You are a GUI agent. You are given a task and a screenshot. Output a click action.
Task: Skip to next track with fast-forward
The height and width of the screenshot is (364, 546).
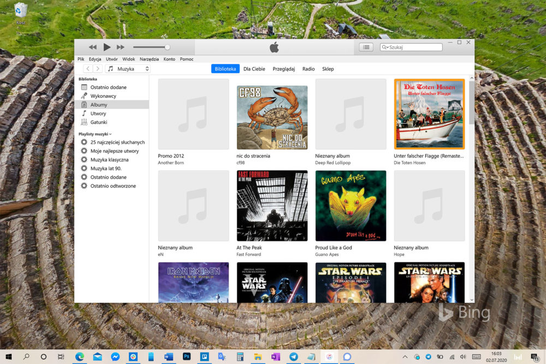[121, 47]
